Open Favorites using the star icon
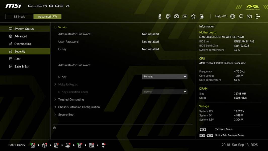 pos(193,16)
